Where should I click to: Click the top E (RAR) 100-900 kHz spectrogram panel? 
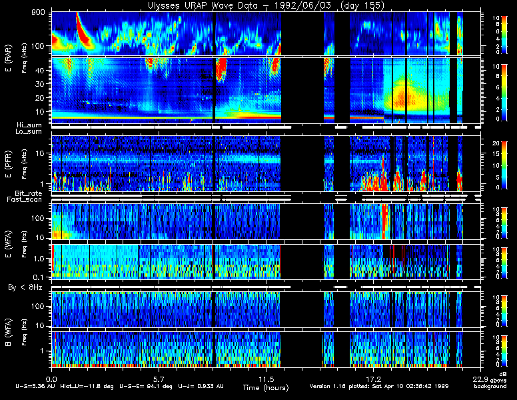tap(266, 33)
